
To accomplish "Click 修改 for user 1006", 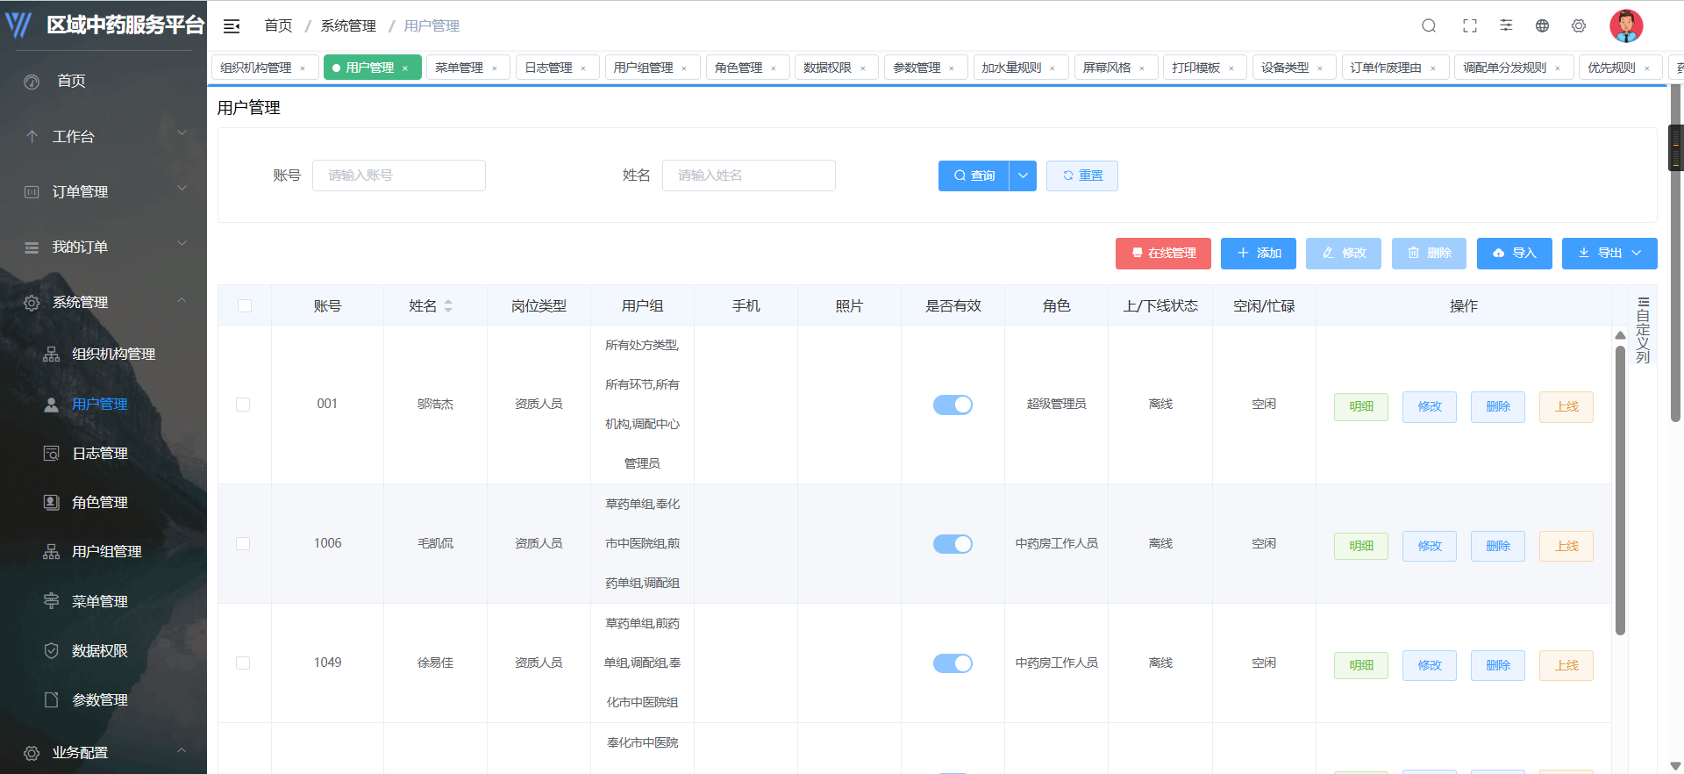I will tap(1430, 546).
